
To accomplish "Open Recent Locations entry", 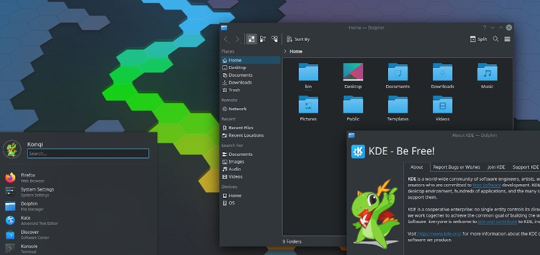I will tap(250, 135).
